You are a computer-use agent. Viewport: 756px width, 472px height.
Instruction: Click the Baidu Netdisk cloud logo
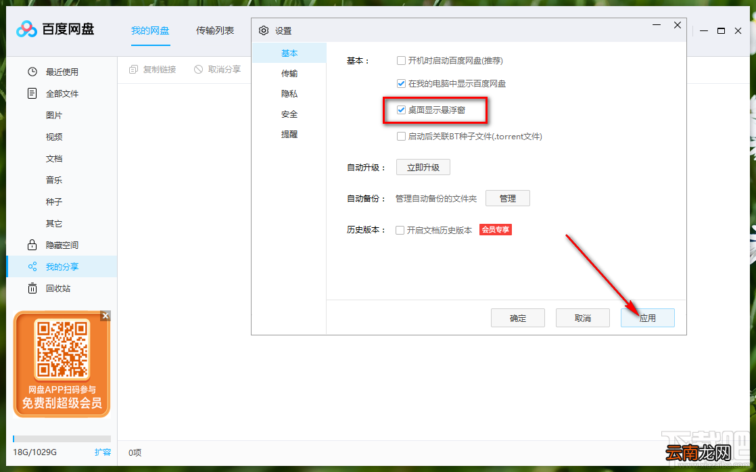[26, 29]
